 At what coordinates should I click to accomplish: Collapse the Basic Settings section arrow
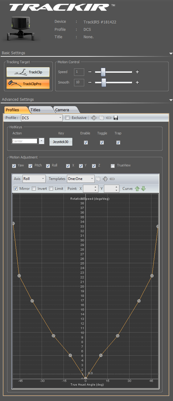point(171,54)
